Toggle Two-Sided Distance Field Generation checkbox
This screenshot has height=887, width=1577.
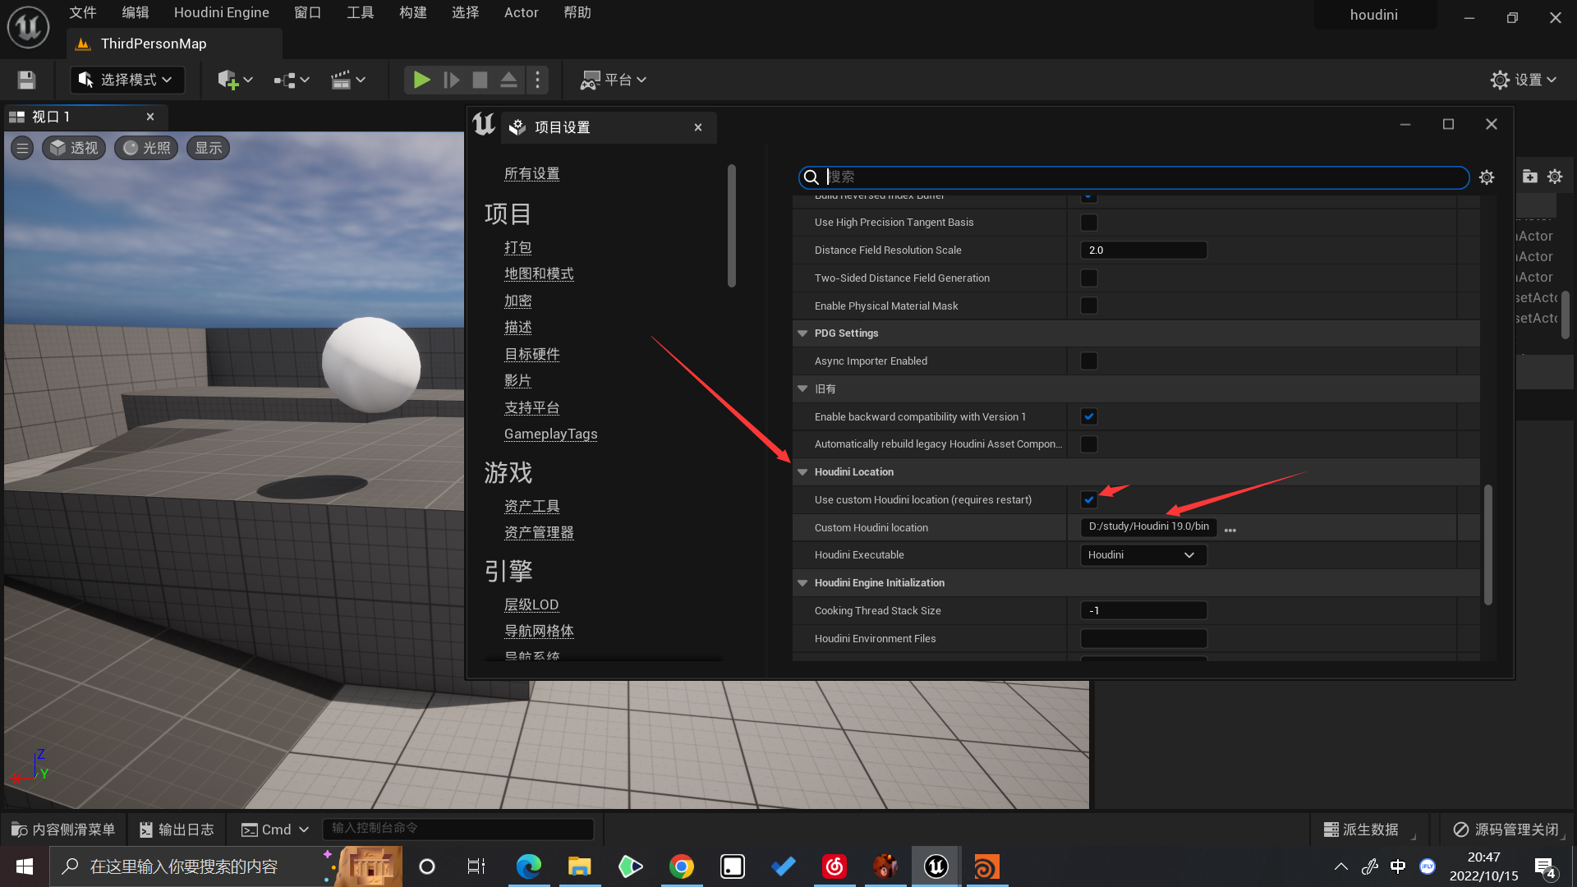pos(1089,278)
